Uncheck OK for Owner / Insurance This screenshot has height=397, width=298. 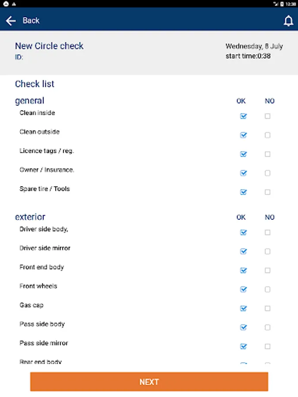point(243,173)
